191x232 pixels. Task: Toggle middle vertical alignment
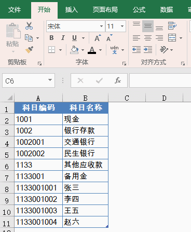tap(148, 26)
